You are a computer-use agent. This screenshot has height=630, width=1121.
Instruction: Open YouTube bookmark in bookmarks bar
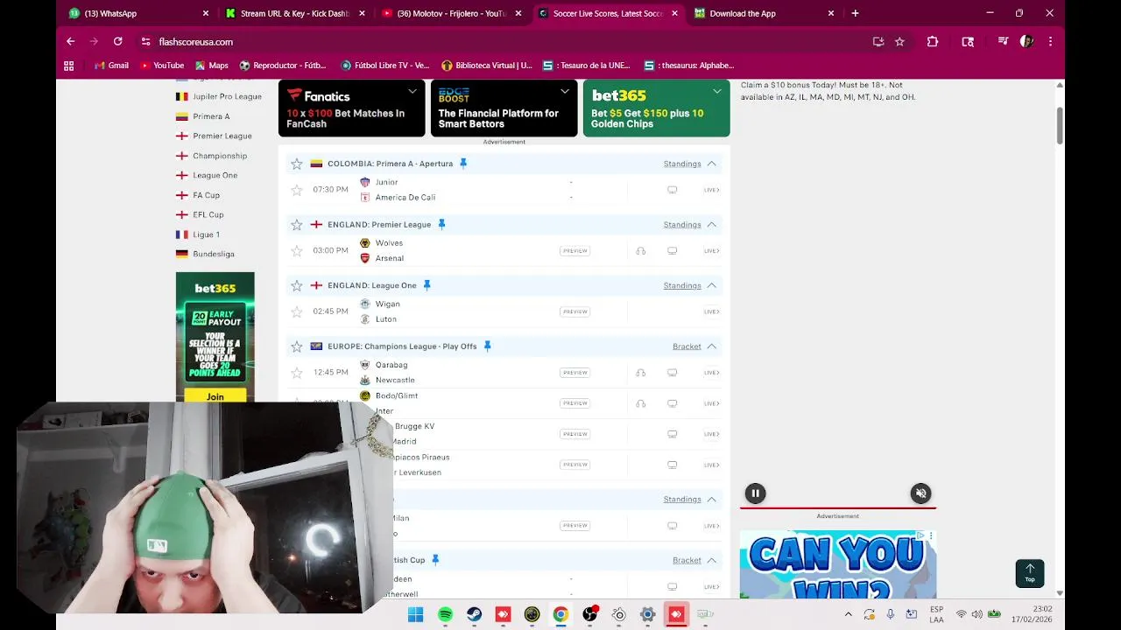coord(161,66)
